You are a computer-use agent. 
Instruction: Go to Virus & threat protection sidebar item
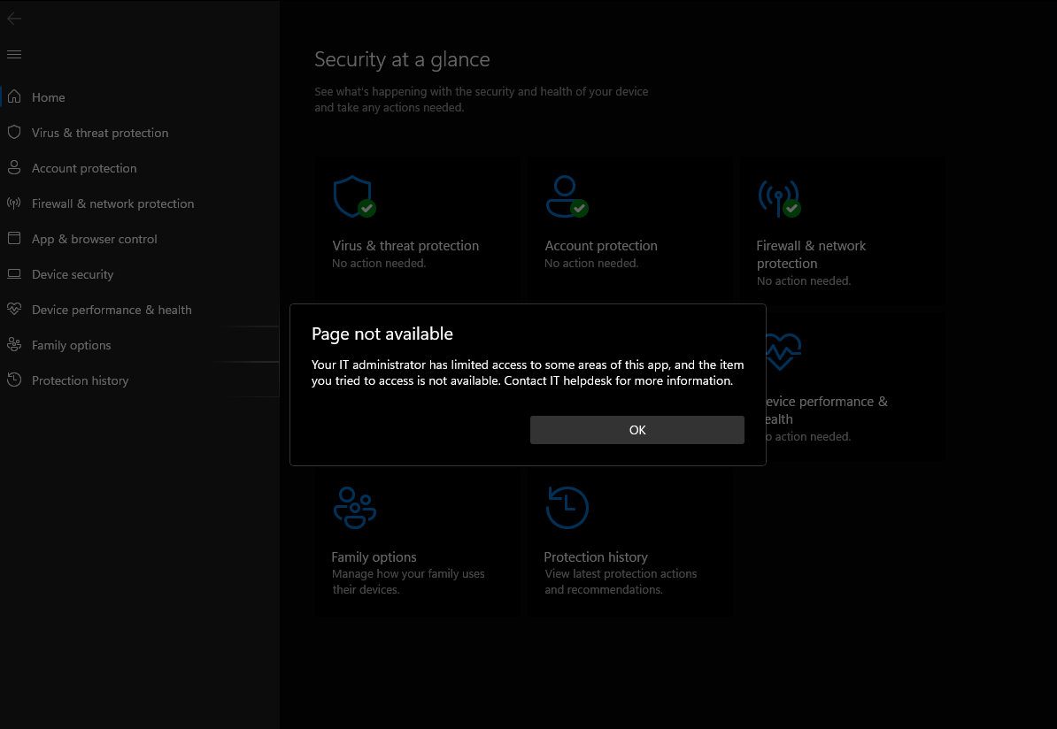[x=140, y=133]
